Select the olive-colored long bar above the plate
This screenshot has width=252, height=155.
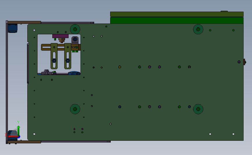(x=177, y=14)
